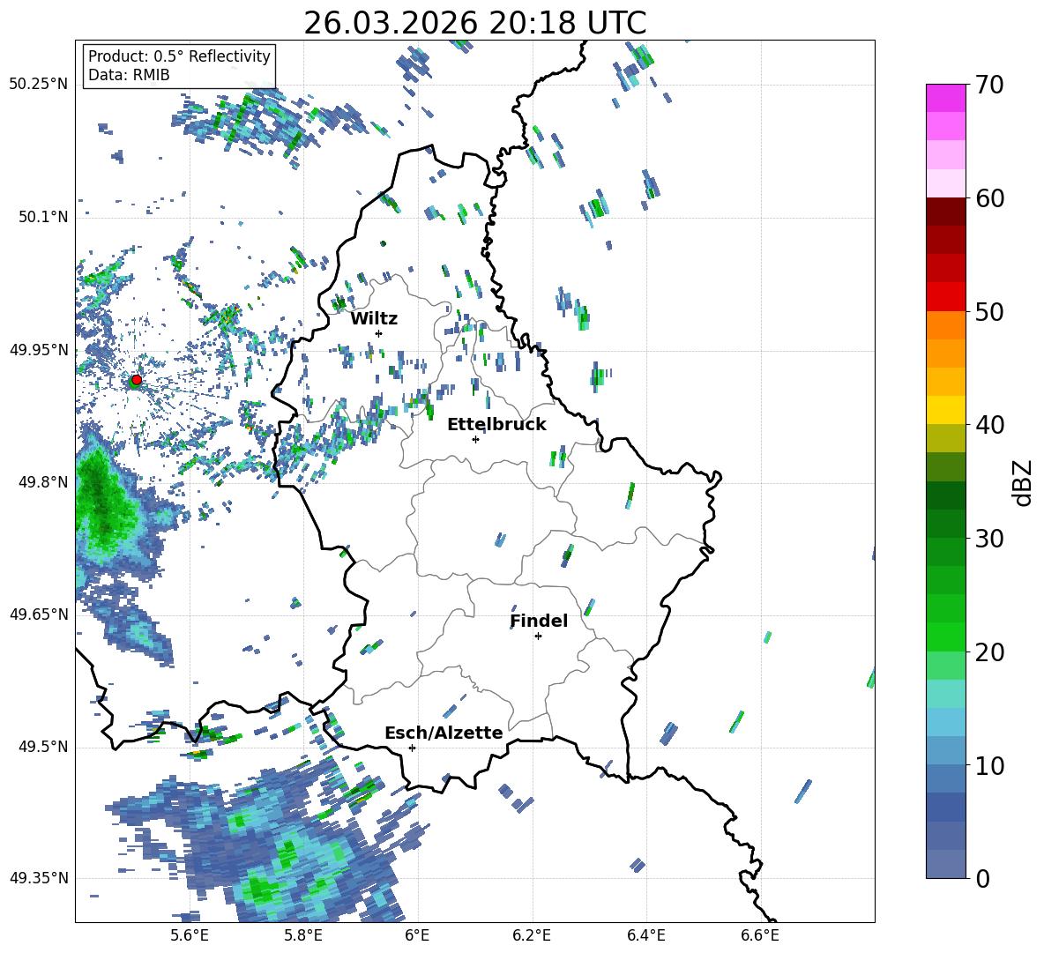Click the 49.95°N latitude label
Viewport: 1044px width, 953px height.
(x=39, y=350)
